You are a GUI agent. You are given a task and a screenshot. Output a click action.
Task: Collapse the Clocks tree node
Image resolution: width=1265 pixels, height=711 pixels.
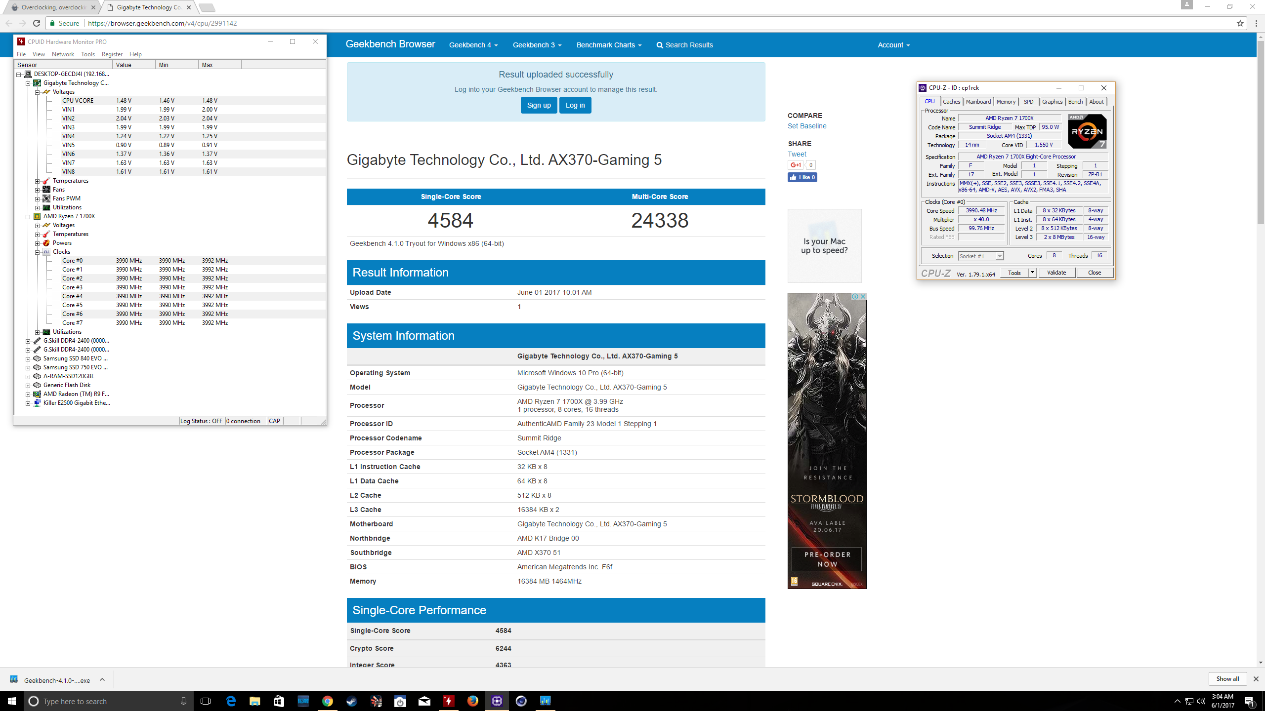point(37,252)
